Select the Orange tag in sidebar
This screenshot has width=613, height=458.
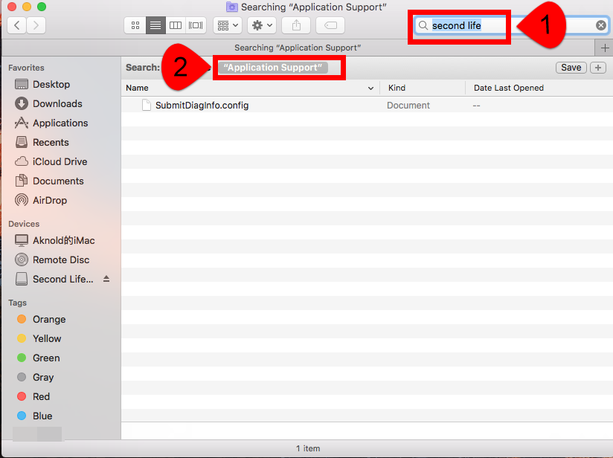tap(49, 319)
